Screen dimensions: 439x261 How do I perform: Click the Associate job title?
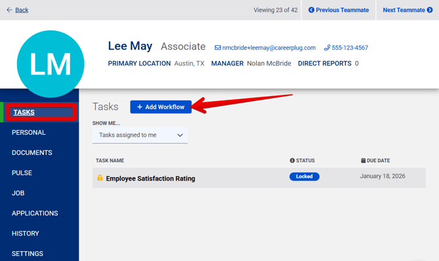click(x=183, y=46)
